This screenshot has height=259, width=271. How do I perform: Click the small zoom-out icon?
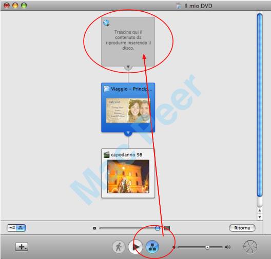point(94,228)
